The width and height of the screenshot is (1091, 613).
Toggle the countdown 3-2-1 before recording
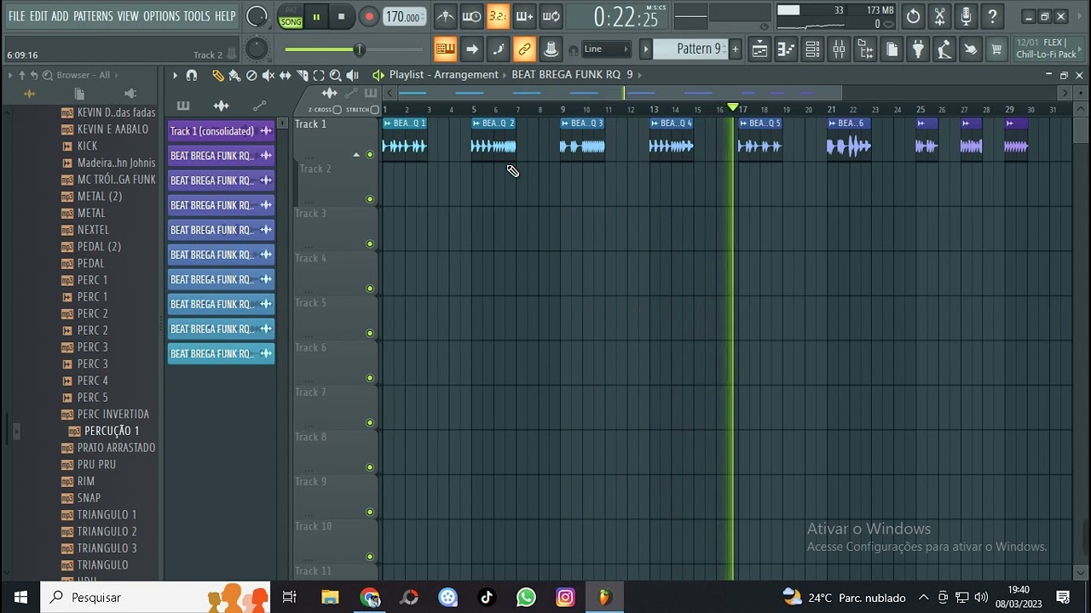point(498,16)
